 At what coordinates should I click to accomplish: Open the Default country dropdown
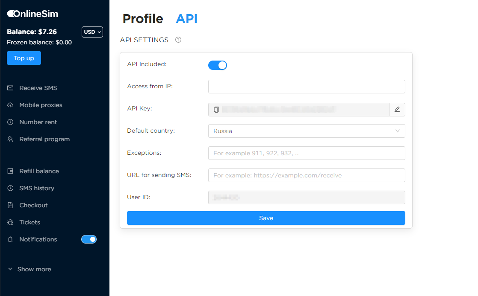point(306,131)
